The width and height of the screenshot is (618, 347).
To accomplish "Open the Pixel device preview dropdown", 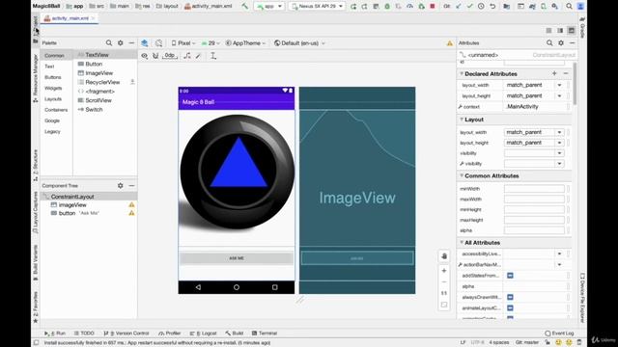I will point(183,43).
